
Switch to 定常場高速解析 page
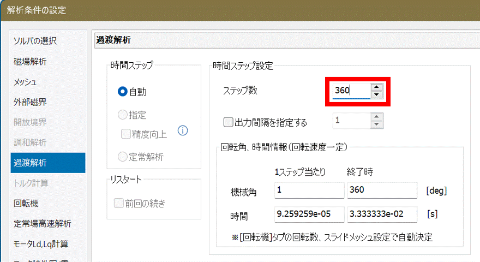[43, 223]
